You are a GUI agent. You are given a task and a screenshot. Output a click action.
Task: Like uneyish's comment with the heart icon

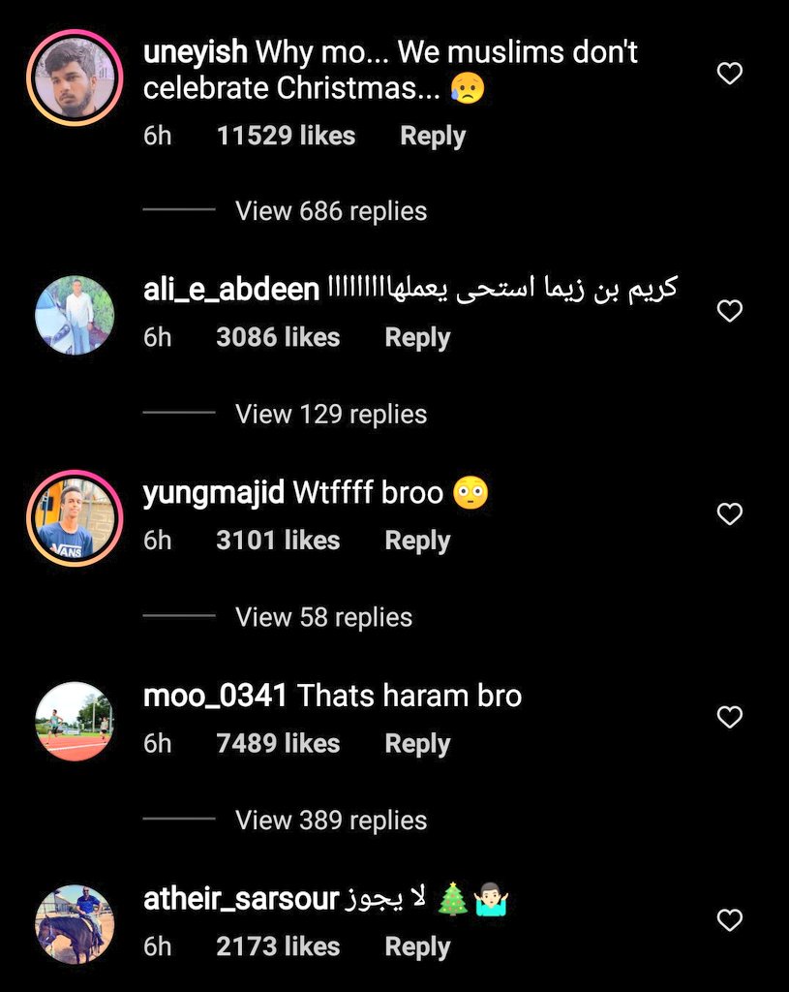point(730,74)
